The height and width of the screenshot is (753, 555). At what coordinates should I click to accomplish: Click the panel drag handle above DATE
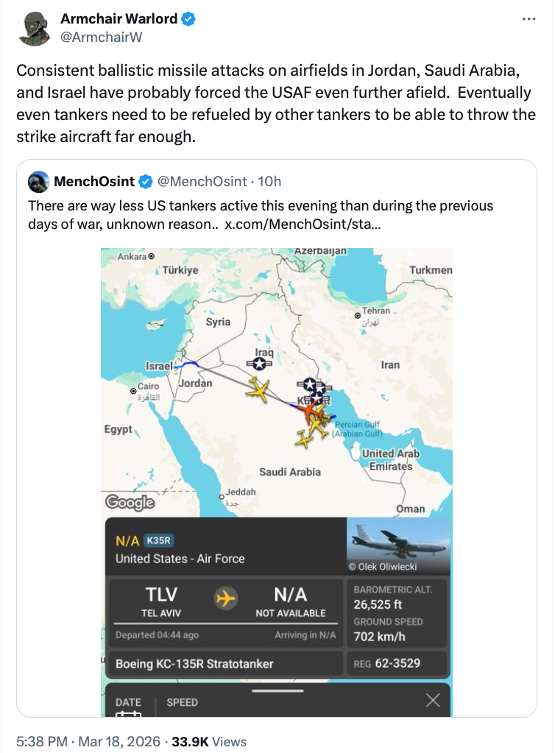276,691
